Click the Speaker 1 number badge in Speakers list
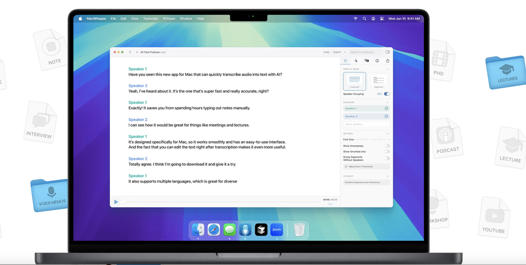526x265 pixels. tap(386, 109)
